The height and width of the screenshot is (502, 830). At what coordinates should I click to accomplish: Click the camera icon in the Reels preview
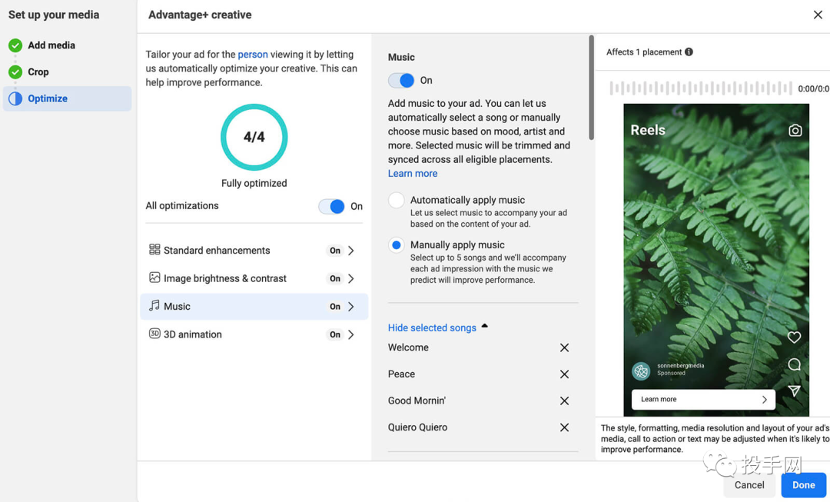795,131
